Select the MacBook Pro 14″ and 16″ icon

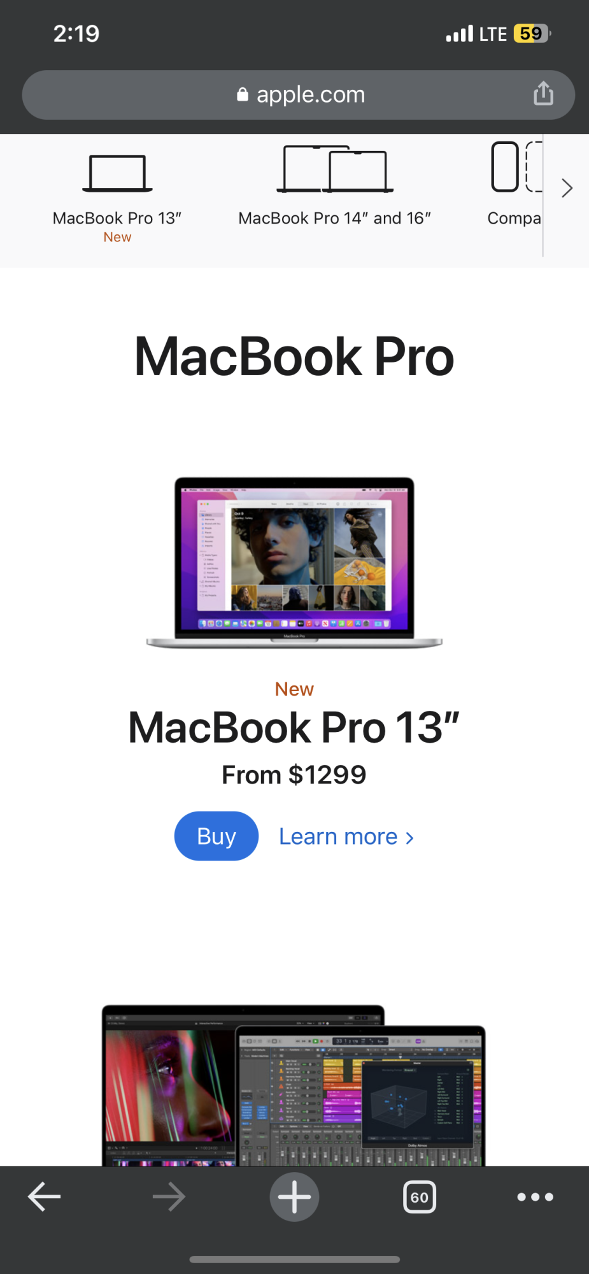point(335,169)
